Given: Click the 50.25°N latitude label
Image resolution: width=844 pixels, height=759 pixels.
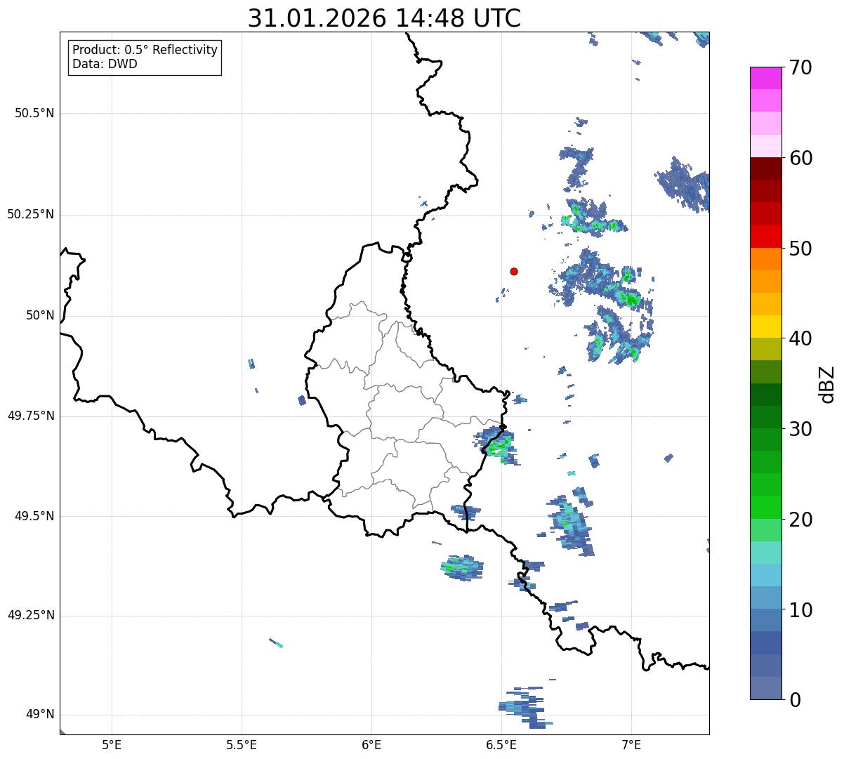Looking at the screenshot, I should 30,214.
